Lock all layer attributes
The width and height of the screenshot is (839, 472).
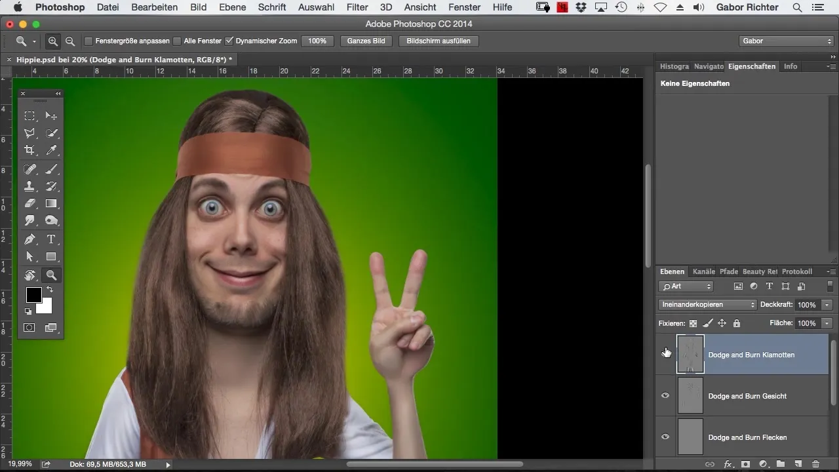737,323
